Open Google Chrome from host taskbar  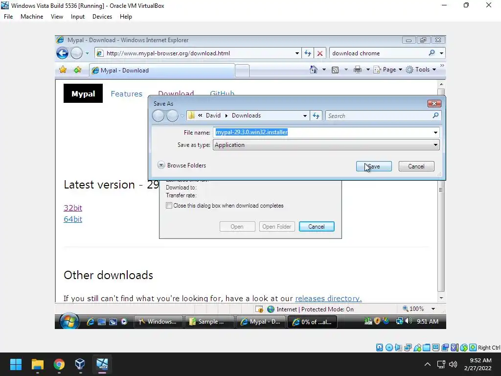pos(59,364)
